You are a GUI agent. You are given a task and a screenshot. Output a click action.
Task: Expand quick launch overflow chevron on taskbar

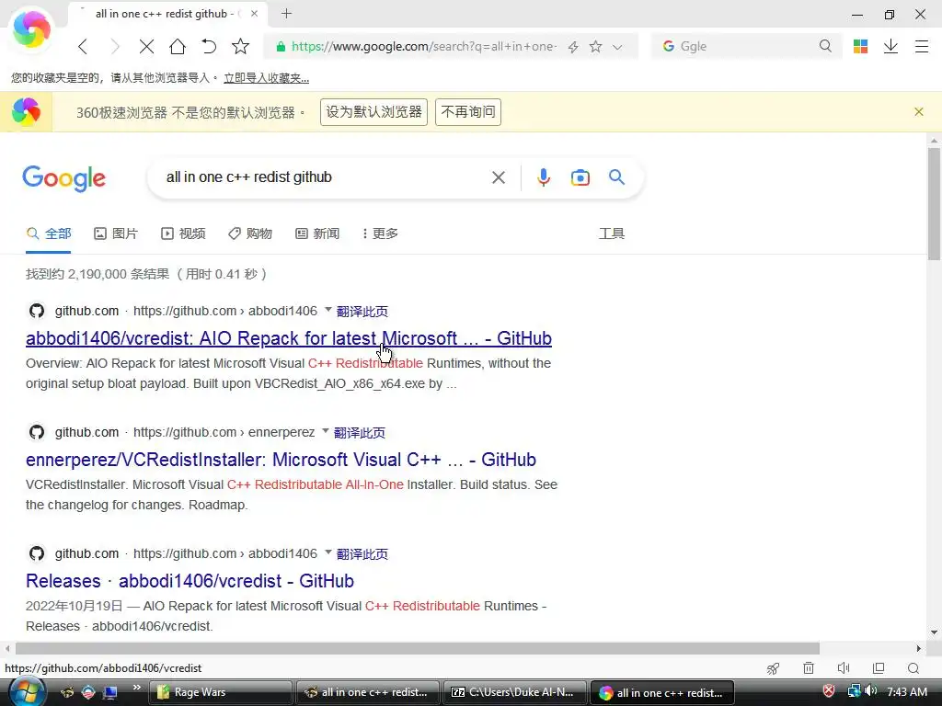point(137,688)
